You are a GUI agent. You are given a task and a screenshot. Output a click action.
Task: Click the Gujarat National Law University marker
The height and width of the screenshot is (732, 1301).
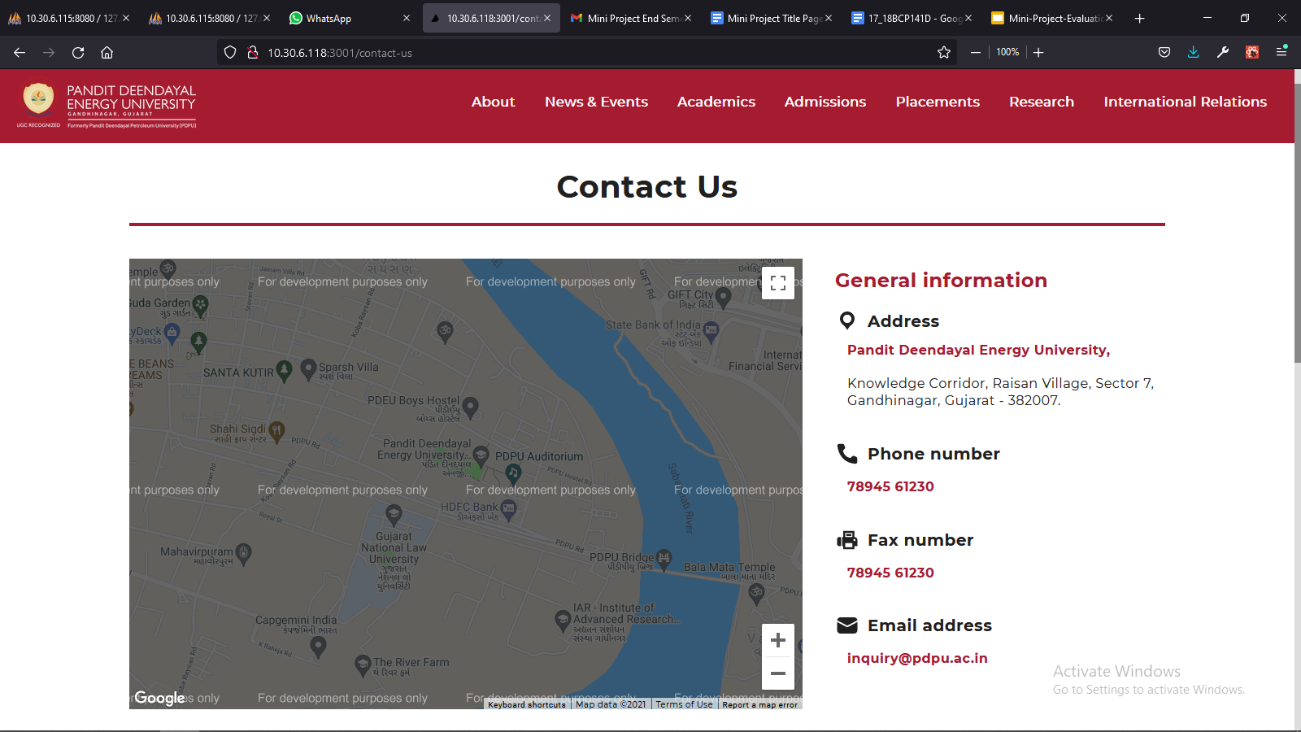[x=394, y=514]
